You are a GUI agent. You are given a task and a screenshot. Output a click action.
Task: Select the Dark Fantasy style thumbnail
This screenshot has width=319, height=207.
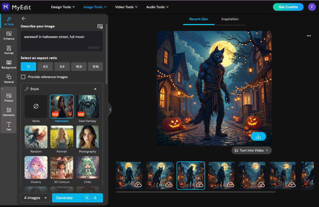pyautogui.click(x=87, y=106)
